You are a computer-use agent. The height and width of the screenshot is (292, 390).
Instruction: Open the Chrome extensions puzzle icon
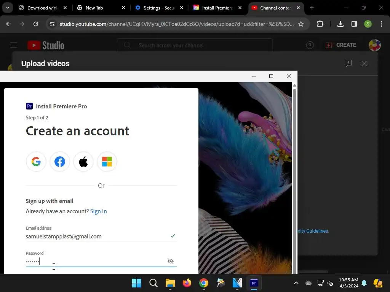[320, 24]
